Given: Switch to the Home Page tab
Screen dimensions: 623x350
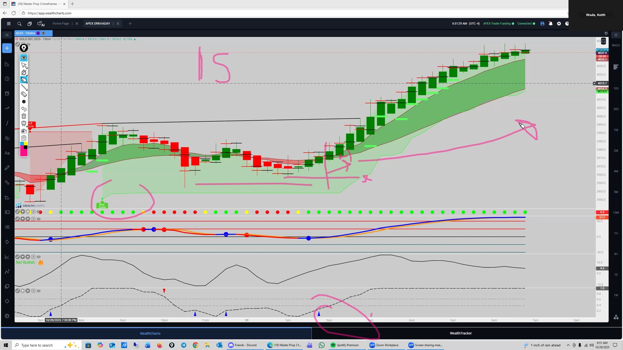Looking at the screenshot, I should coord(61,24).
